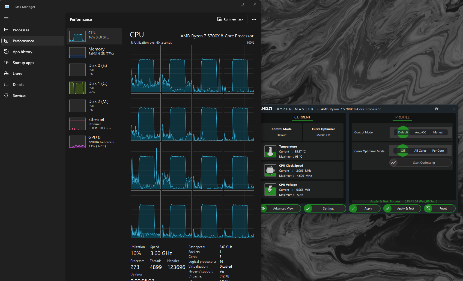Select Disk 0 (E:) performance entry

(x=94, y=70)
